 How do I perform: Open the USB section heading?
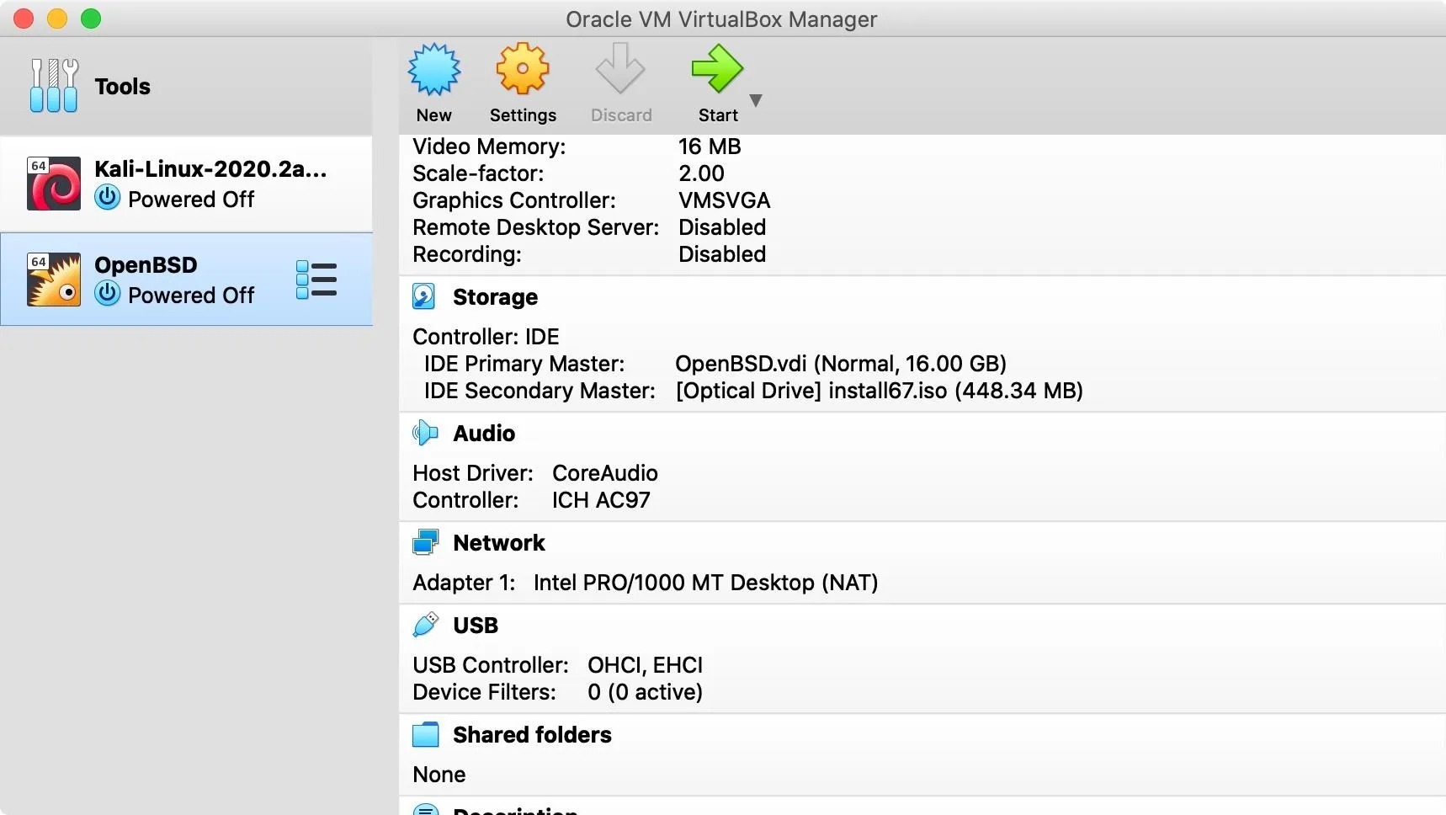click(476, 626)
